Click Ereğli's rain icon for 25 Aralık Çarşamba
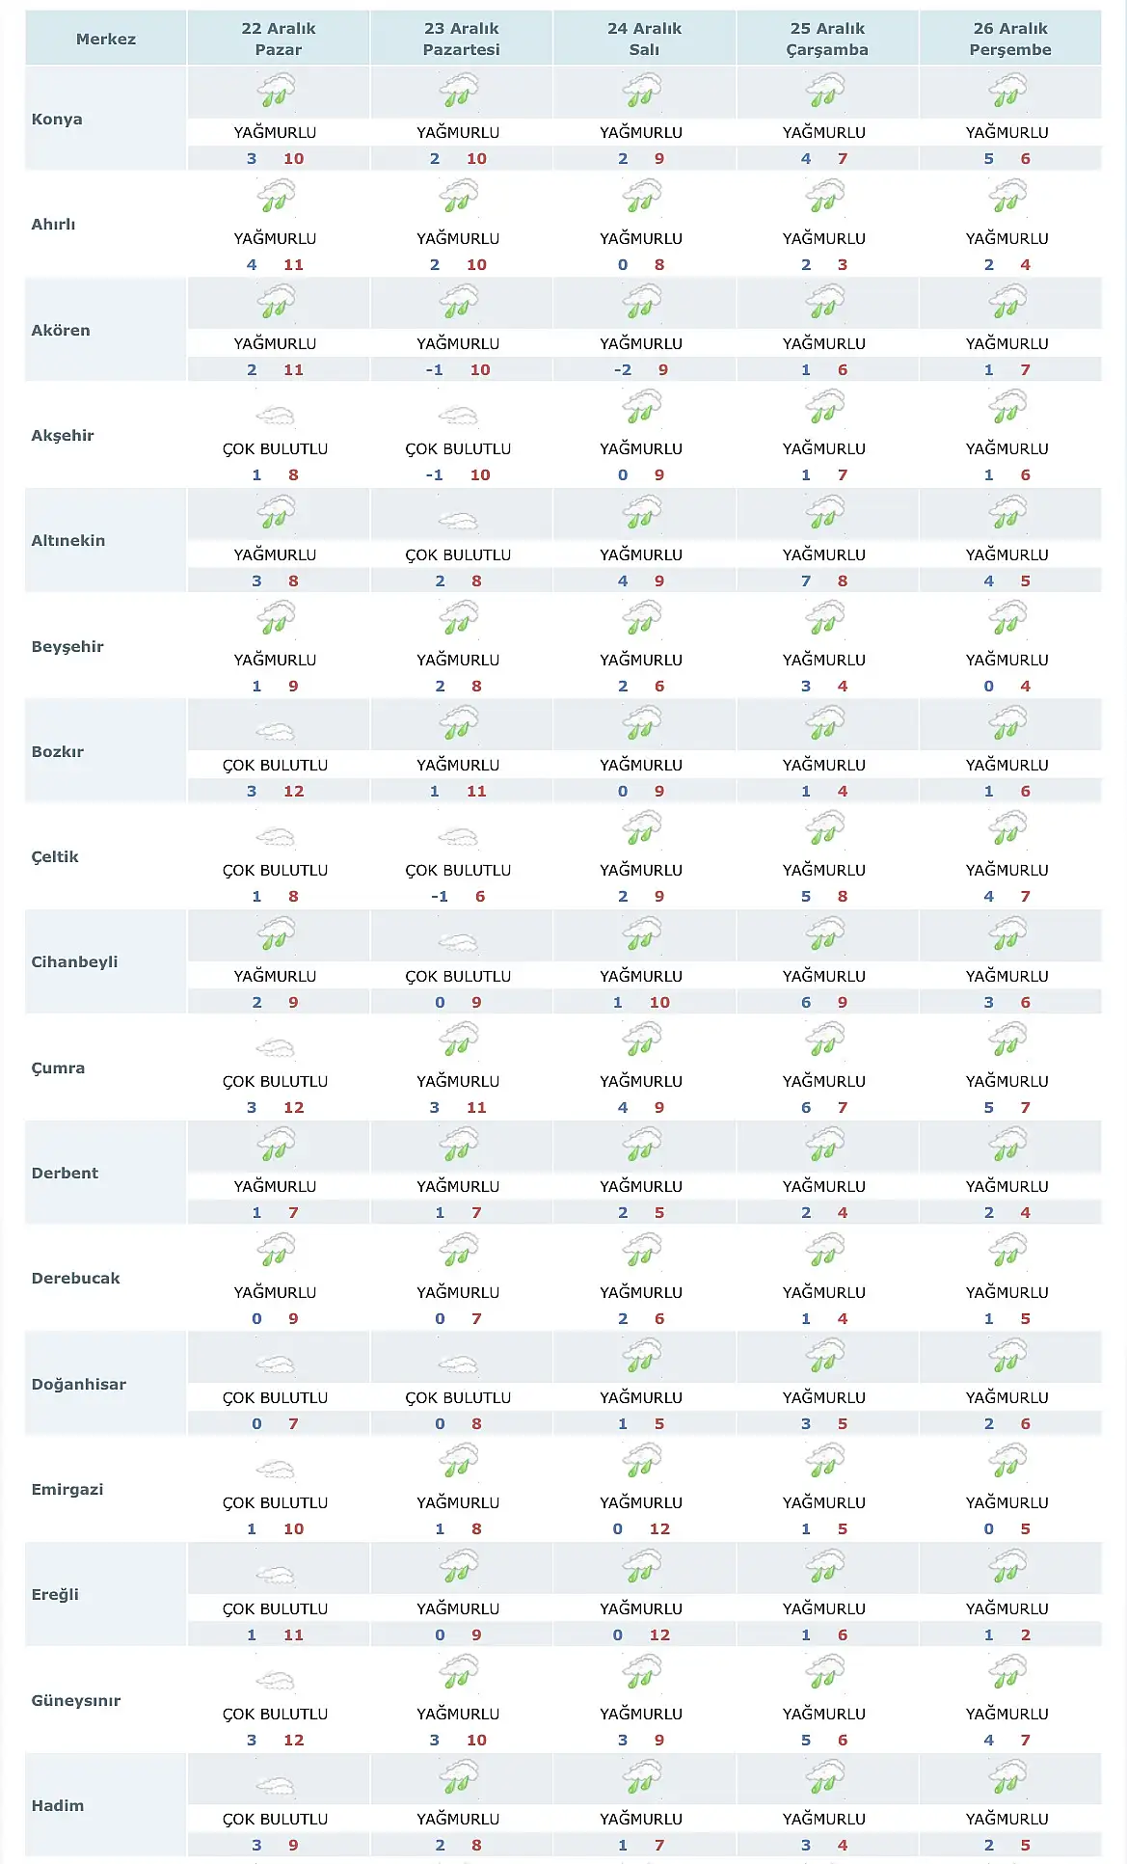Screen dimensions: 1127x1864 tap(825, 1567)
